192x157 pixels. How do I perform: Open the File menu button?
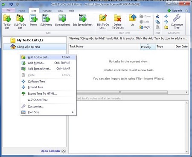coord(9,10)
